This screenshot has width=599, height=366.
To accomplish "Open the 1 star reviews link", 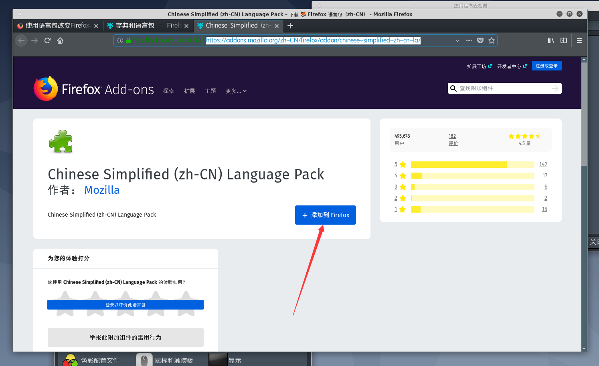I will click(400, 209).
